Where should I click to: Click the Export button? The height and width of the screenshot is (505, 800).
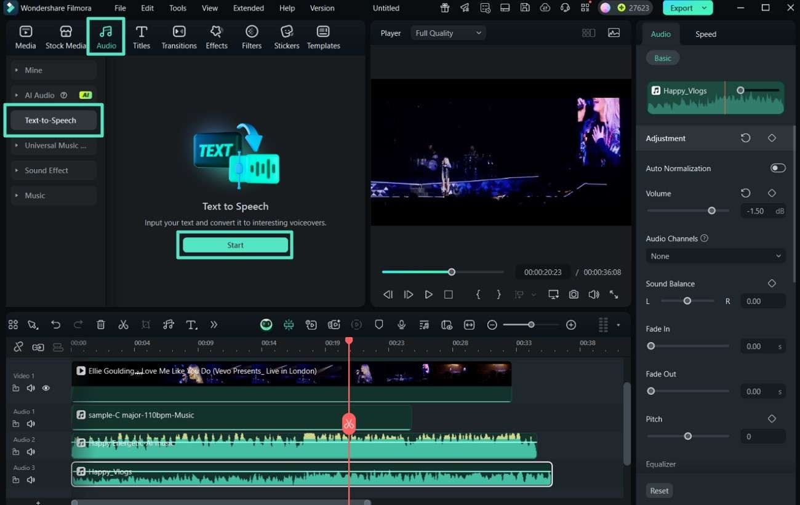click(x=687, y=8)
